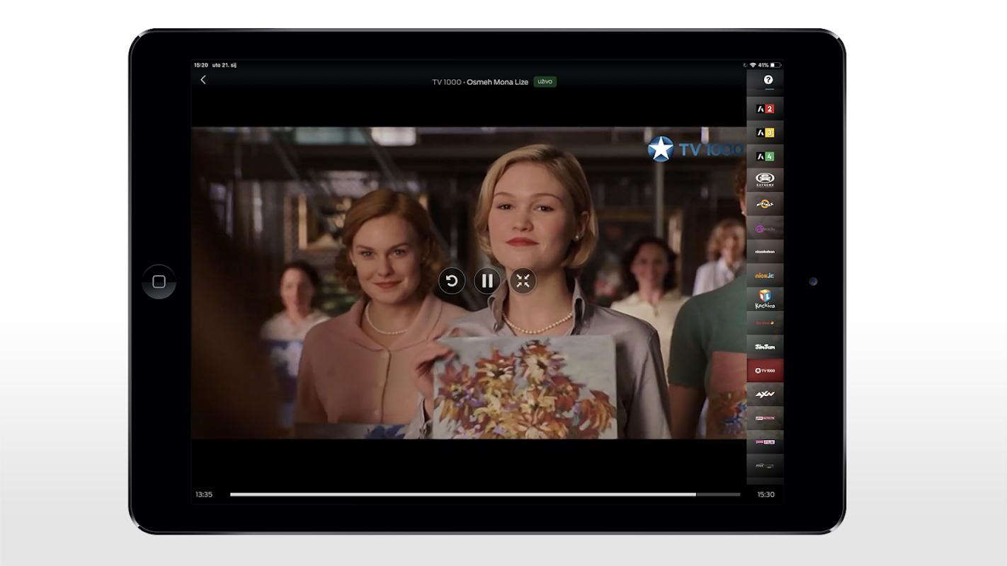Screen dimensions: 1007x566
Task: Tap the end time 15:30
Action: 766,495
